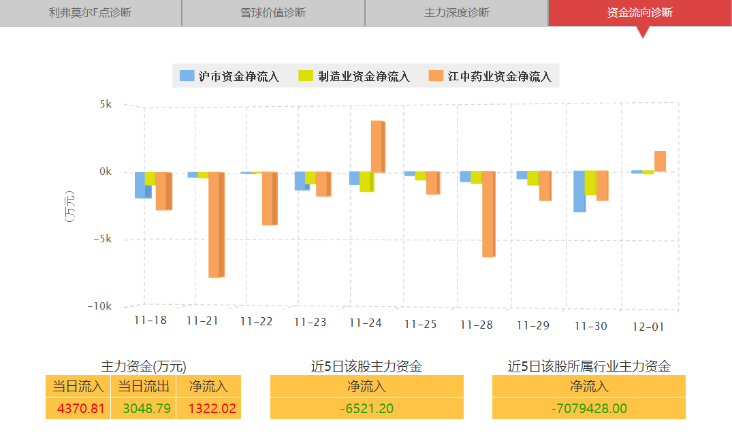Click the x-axis label 11-22
The image size is (732, 441).
[256, 321]
